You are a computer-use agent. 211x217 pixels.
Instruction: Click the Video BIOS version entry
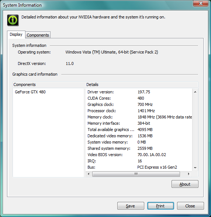pos(139,155)
